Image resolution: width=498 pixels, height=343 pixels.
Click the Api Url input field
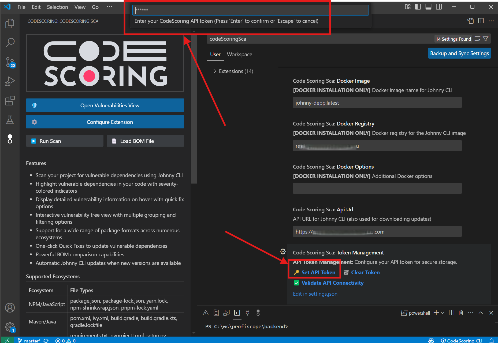377,231
